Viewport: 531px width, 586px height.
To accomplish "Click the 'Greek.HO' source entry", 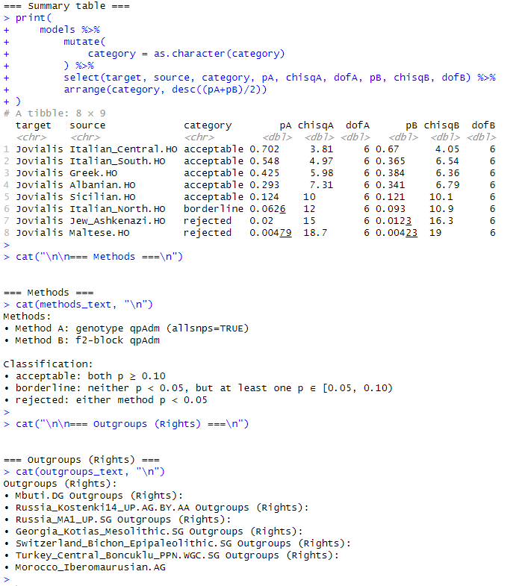I will [x=93, y=173].
